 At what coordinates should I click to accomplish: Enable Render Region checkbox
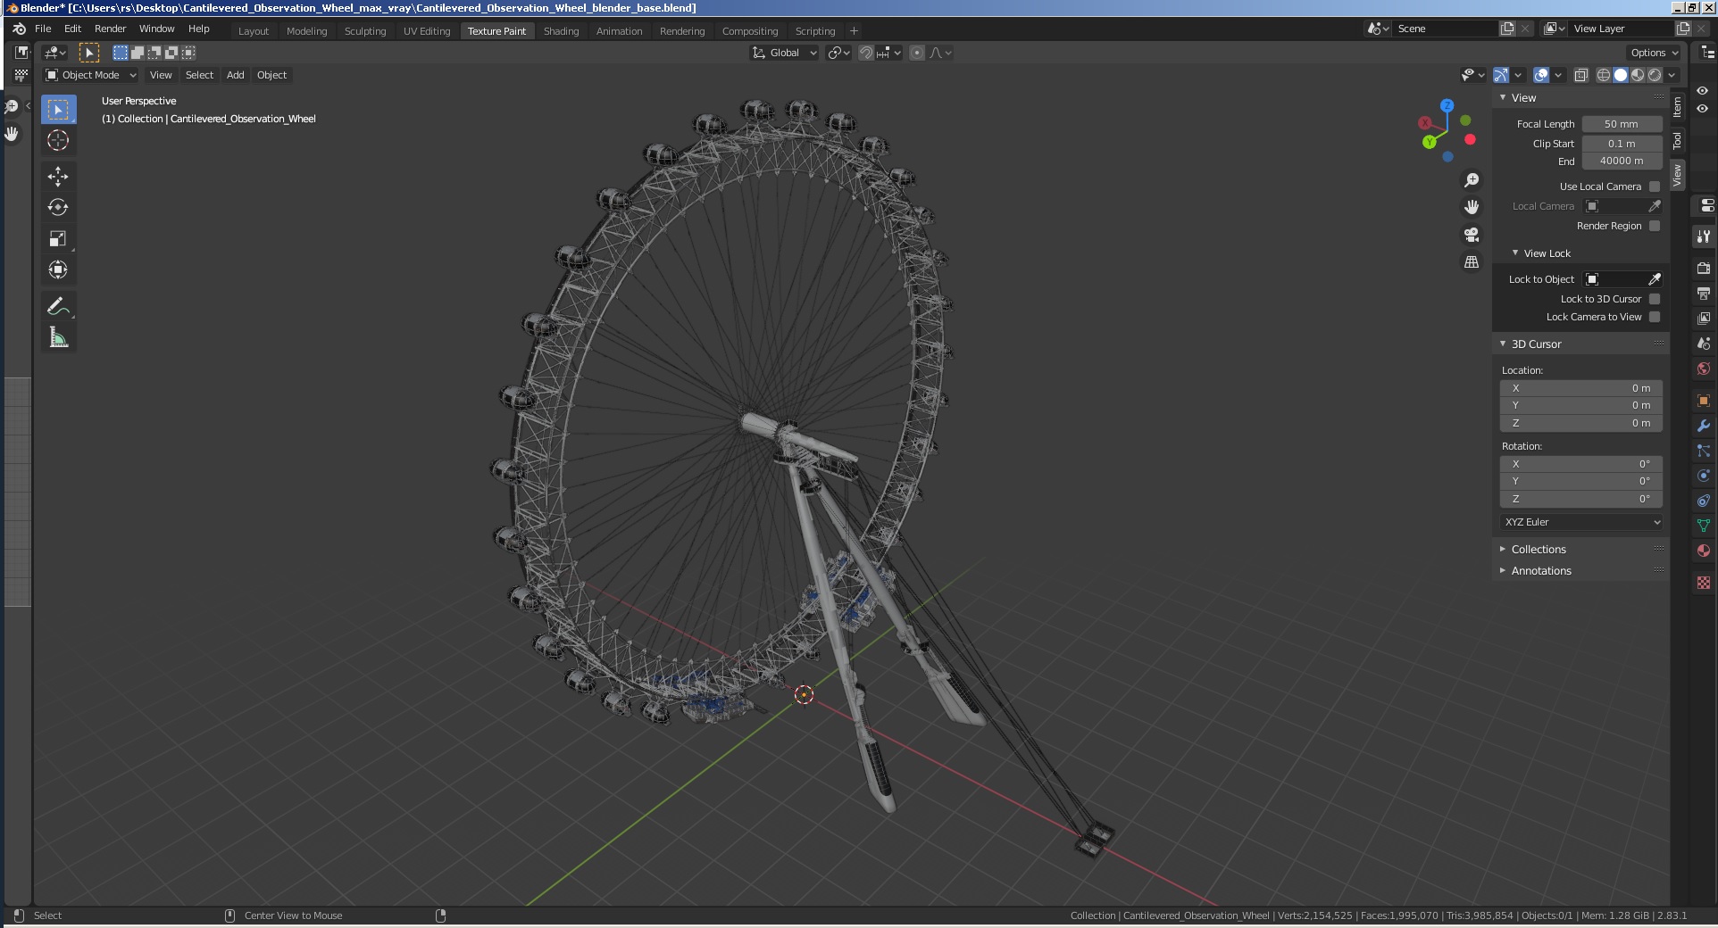point(1655,226)
